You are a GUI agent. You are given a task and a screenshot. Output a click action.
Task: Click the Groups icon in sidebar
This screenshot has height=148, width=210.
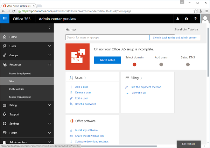coord(5,55)
